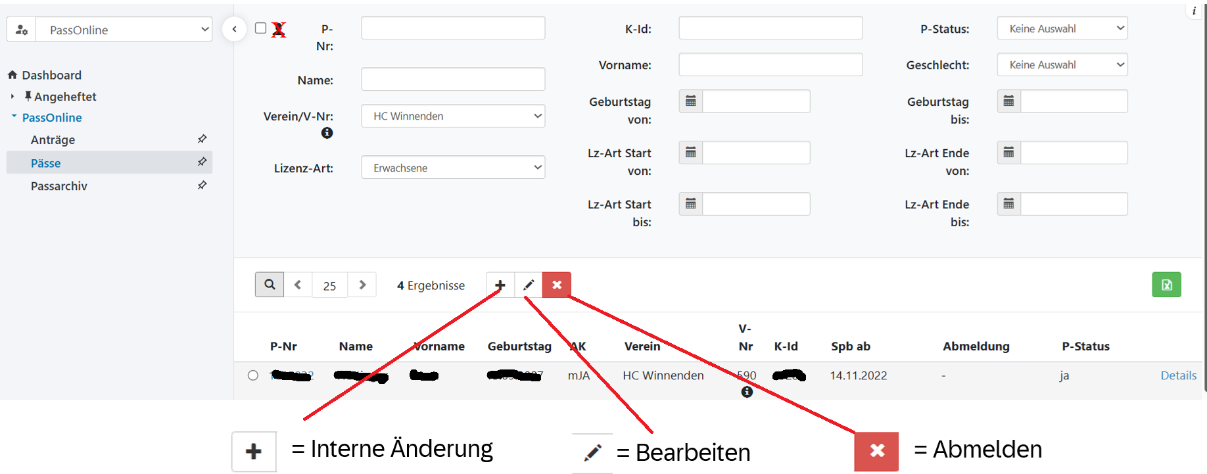1207x474 pixels.
Task: Go to Dashboard in sidebar
Action: coord(51,75)
